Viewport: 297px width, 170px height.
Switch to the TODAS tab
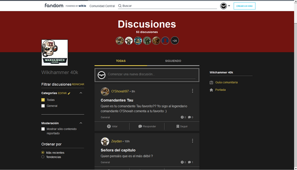[x=121, y=61]
